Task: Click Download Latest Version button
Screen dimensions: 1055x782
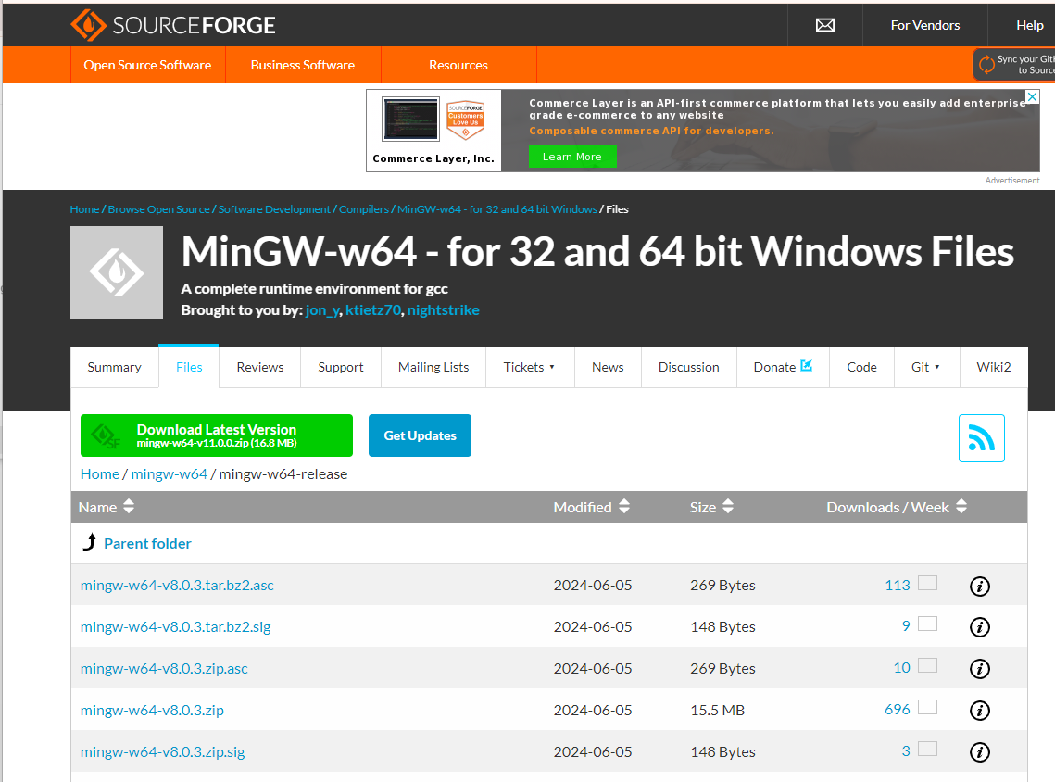Action: click(x=217, y=435)
